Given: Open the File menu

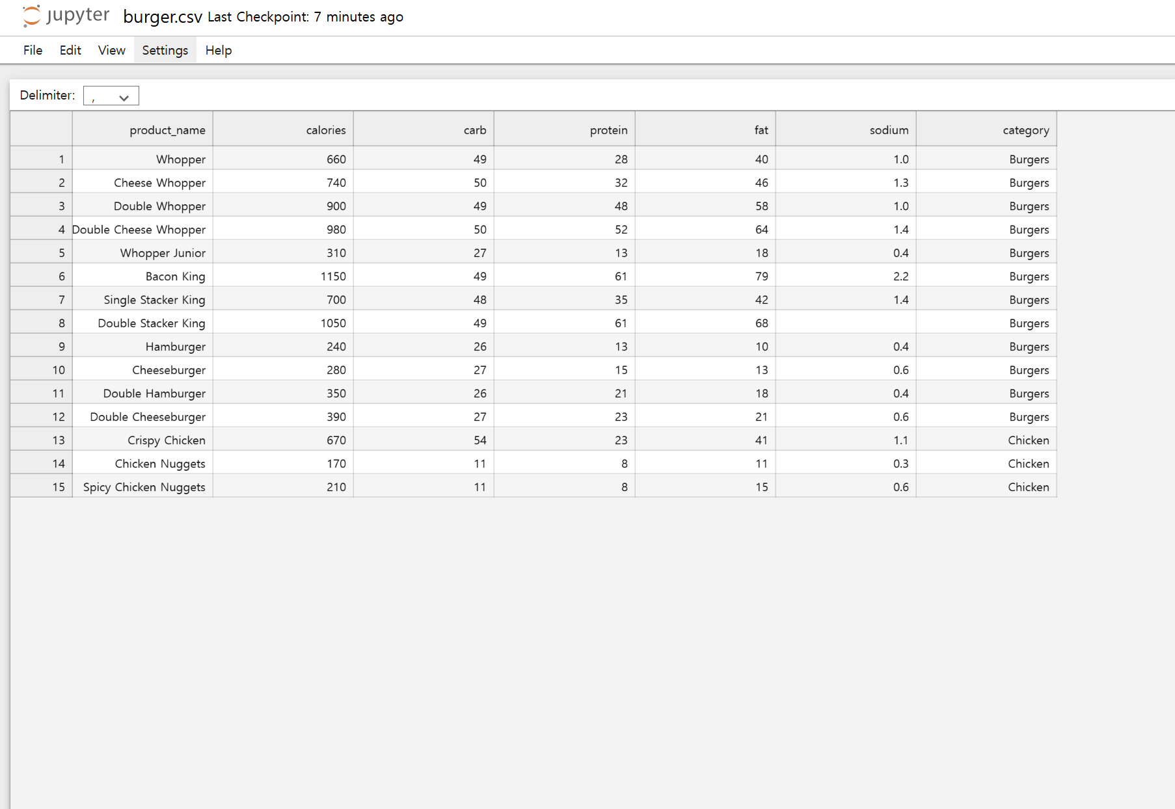Looking at the screenshot, I should (33, 50).
